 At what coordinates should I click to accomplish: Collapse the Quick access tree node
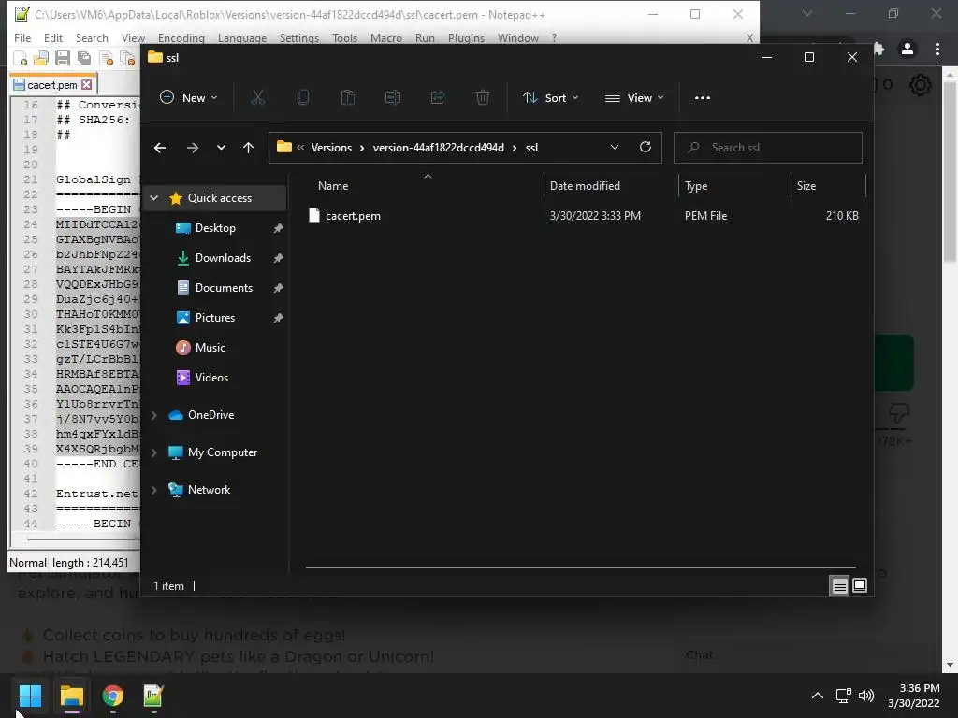pyautogui.click(x=154, y=198)
